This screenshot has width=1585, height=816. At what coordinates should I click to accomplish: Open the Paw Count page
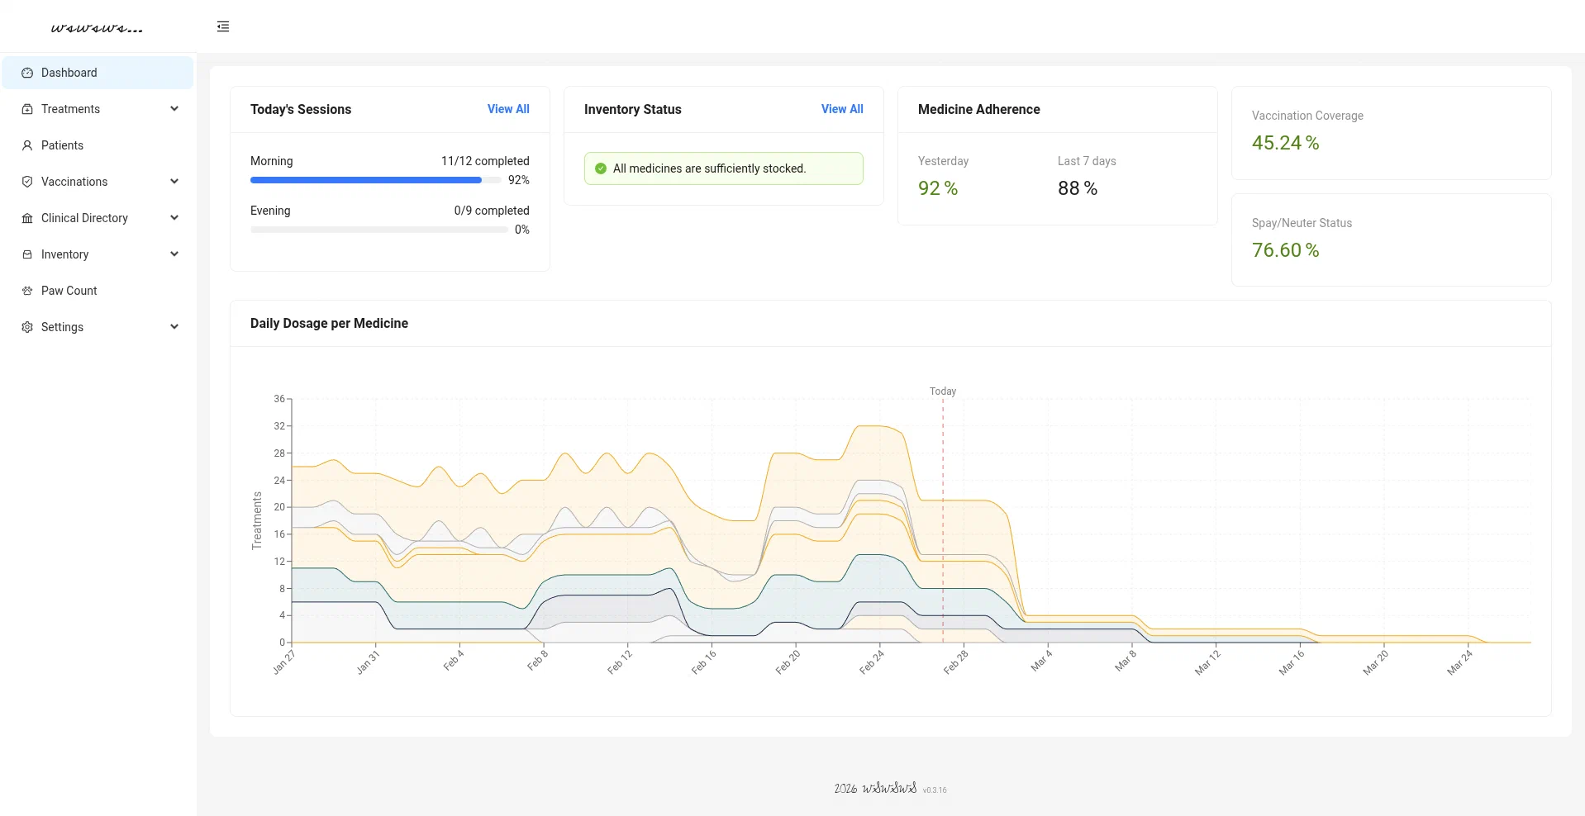[x=69, y=291]
